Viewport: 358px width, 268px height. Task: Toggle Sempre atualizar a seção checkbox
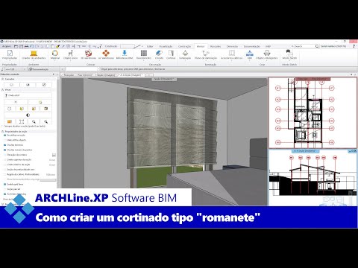tap(3, 126)
